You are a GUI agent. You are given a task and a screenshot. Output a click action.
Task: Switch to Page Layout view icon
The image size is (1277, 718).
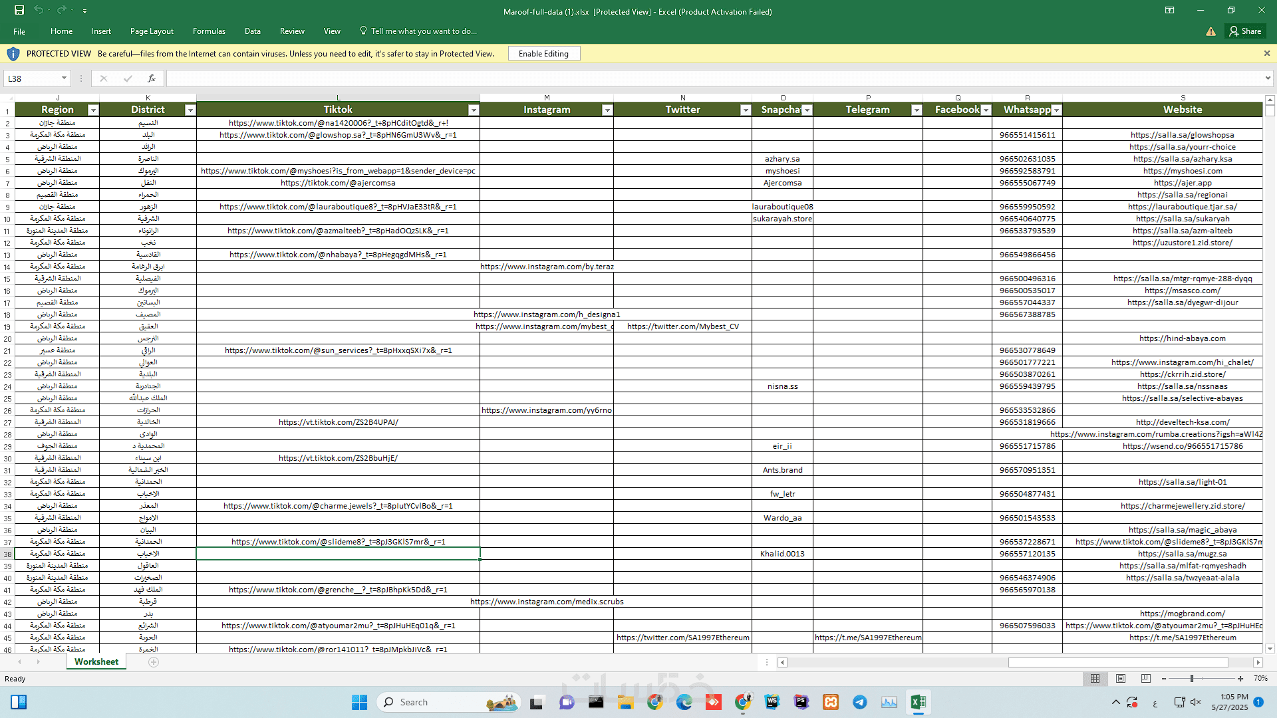click(x=1121, y=679)
